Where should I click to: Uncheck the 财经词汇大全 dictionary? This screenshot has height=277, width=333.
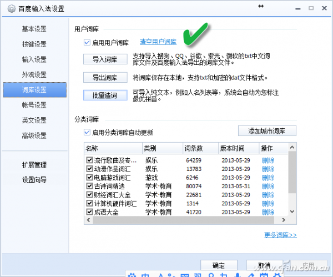(89, 195)
